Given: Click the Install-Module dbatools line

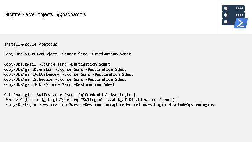Looking at the screenshot, I should tap(30, 44).
